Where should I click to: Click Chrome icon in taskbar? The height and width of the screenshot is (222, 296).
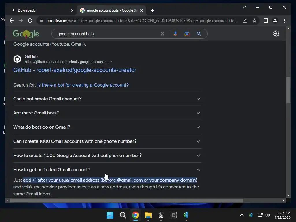[x=136, y=215]
